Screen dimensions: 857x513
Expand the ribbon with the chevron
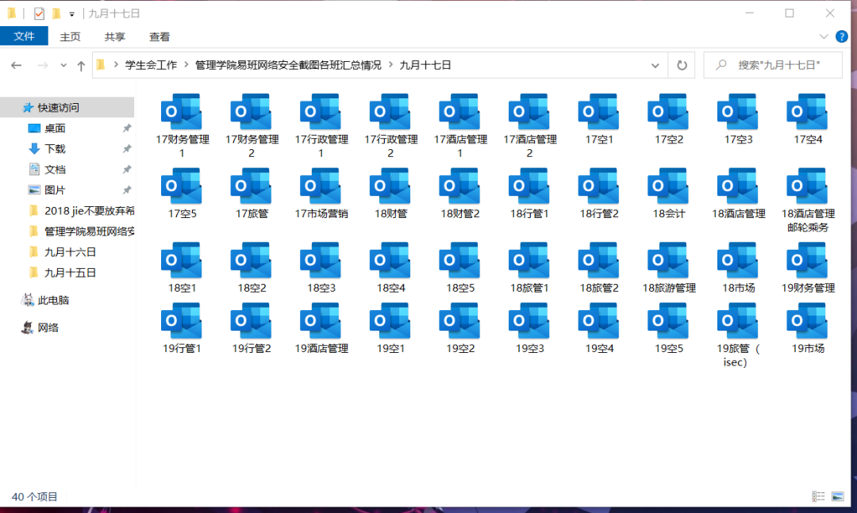824,36
